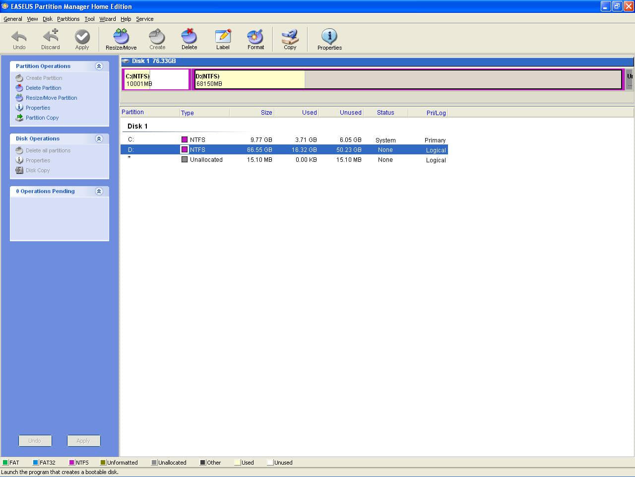Sort by the Pri/Log column header
635x477 pixels.
pos(428,113)
